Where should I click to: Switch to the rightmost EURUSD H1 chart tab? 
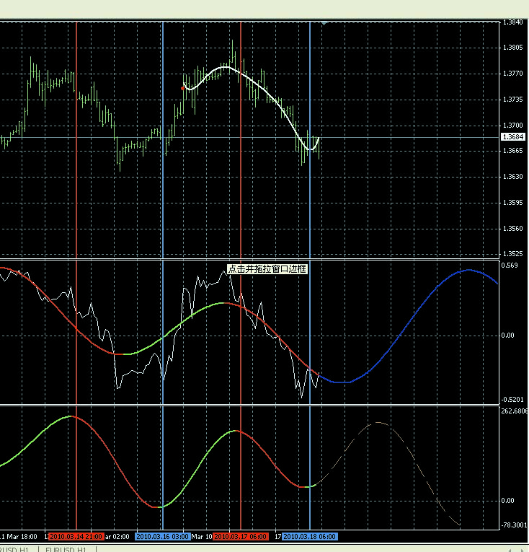pos(66,549)
